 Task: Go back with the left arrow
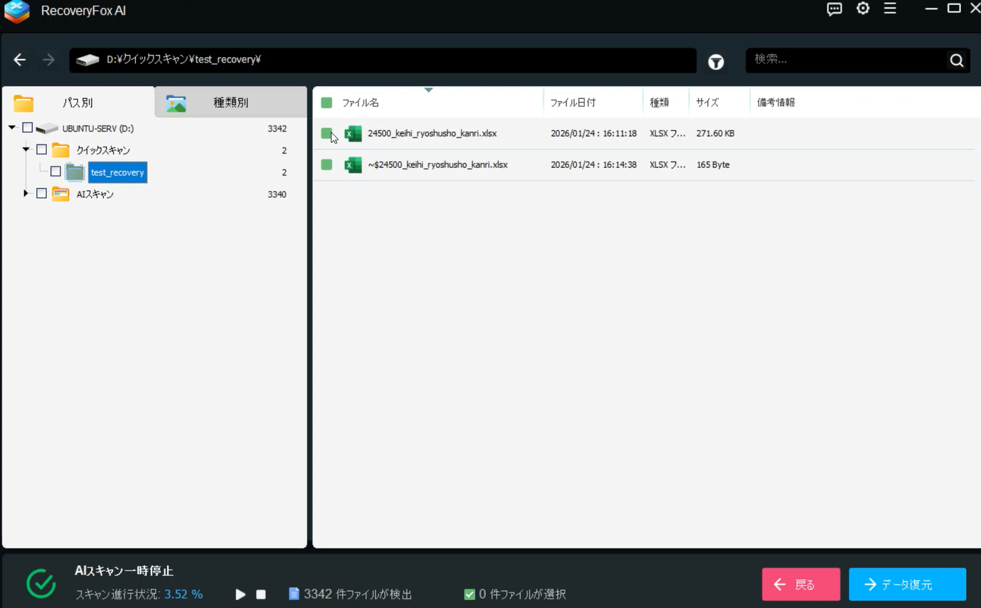click(20, 60)
